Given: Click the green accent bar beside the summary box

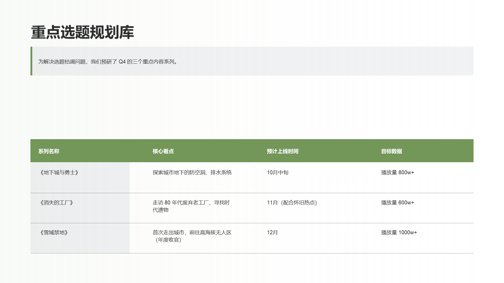Looking at the screenshot, I should pos(32,61).
